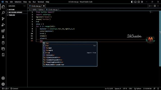Open the View menu
Screen dimensions: 161x90
point(25,2)
